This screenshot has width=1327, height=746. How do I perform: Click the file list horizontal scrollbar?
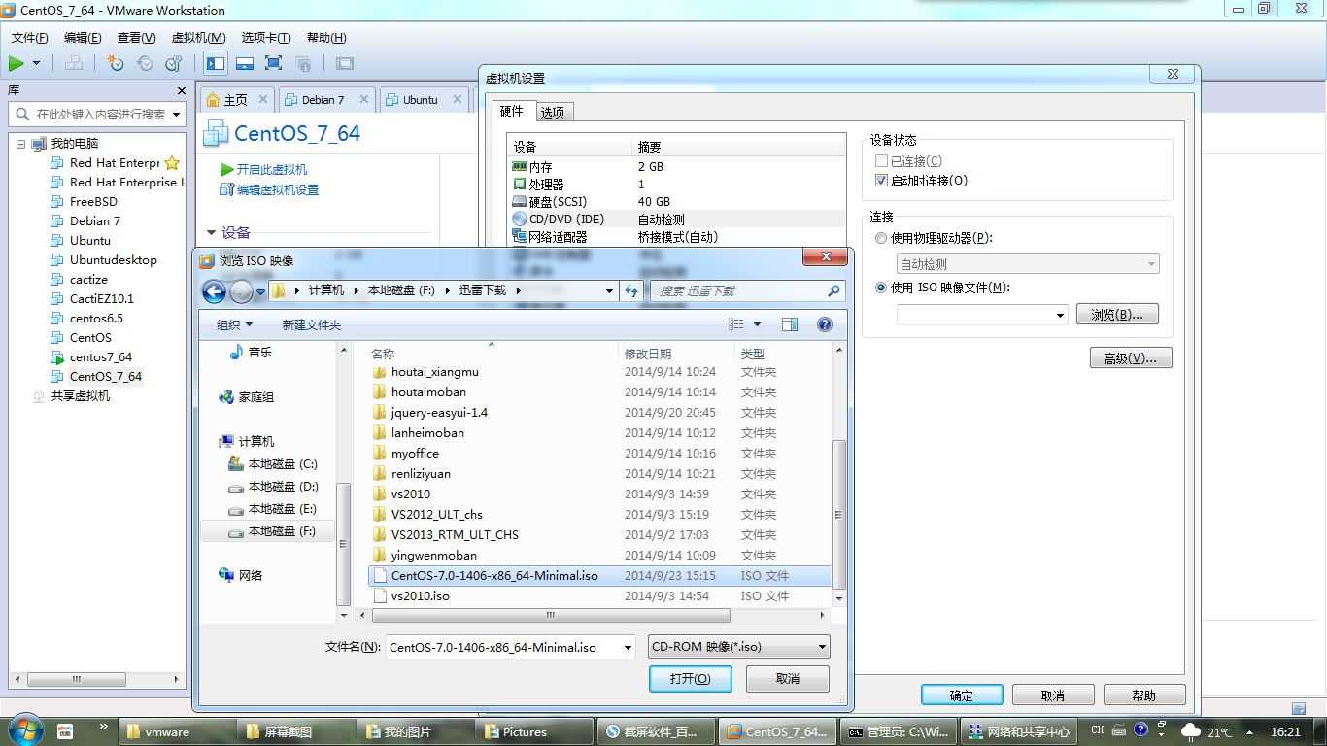[550, 615]
